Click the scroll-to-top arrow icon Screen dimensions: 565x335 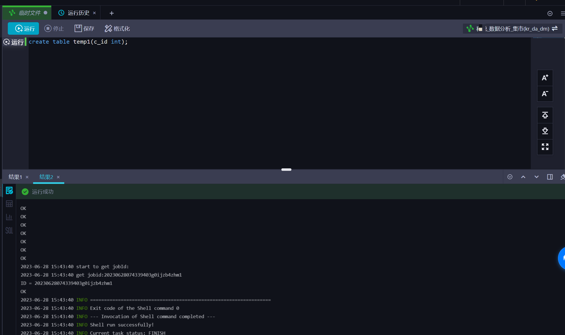pos(545,115)
